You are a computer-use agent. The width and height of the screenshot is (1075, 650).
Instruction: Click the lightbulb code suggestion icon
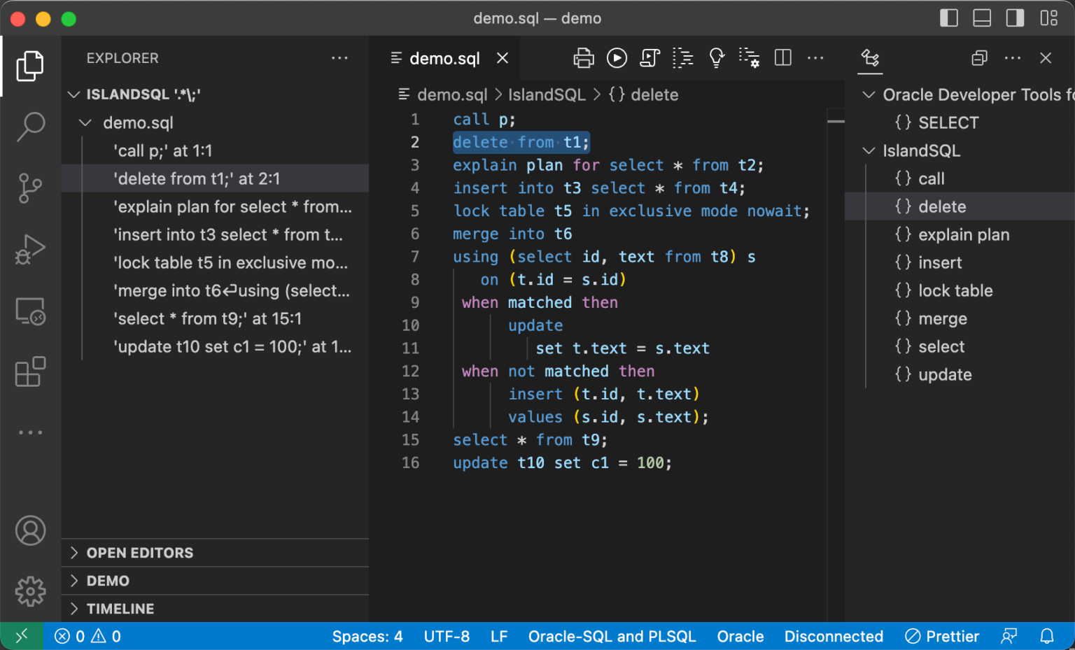coord(716,58)
